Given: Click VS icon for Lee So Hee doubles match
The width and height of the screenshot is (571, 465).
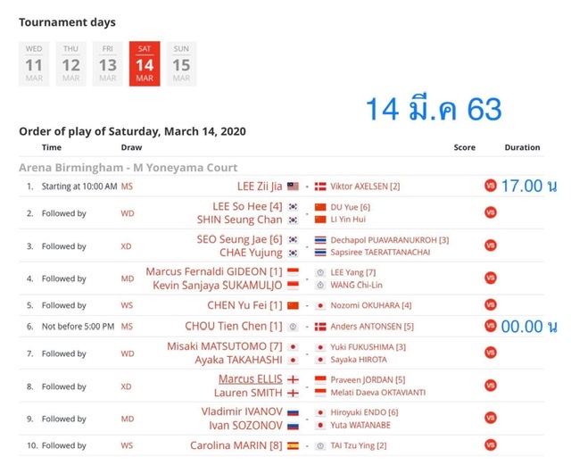Looking at the screenshot, I should pos(490,212).
